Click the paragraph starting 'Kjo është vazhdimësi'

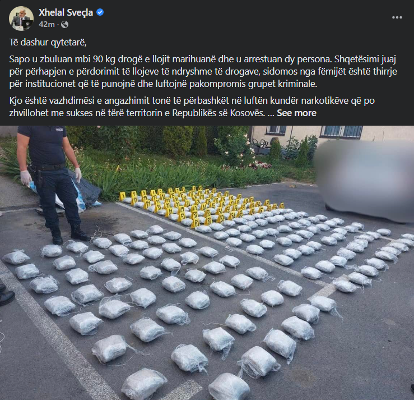point(192,107)
